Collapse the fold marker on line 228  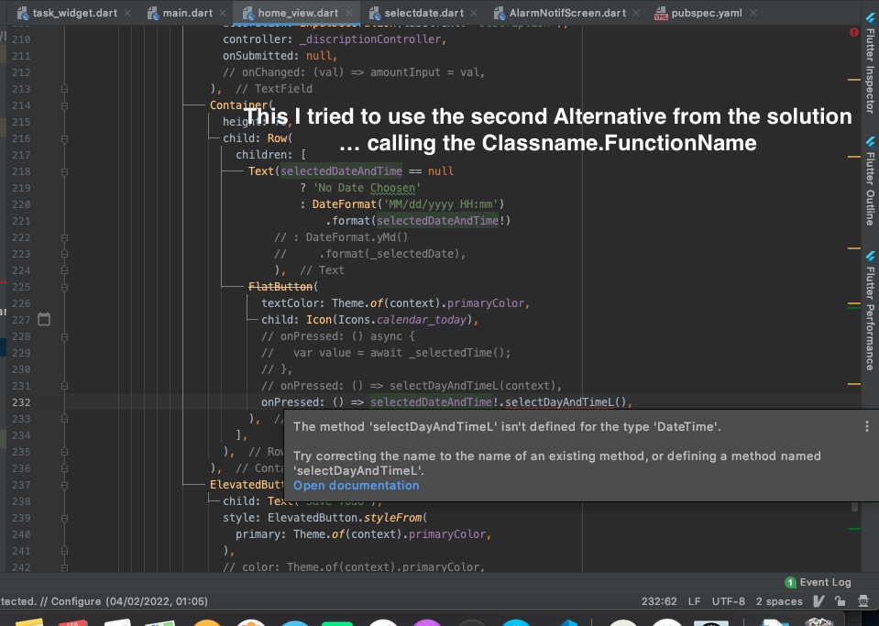64,336
